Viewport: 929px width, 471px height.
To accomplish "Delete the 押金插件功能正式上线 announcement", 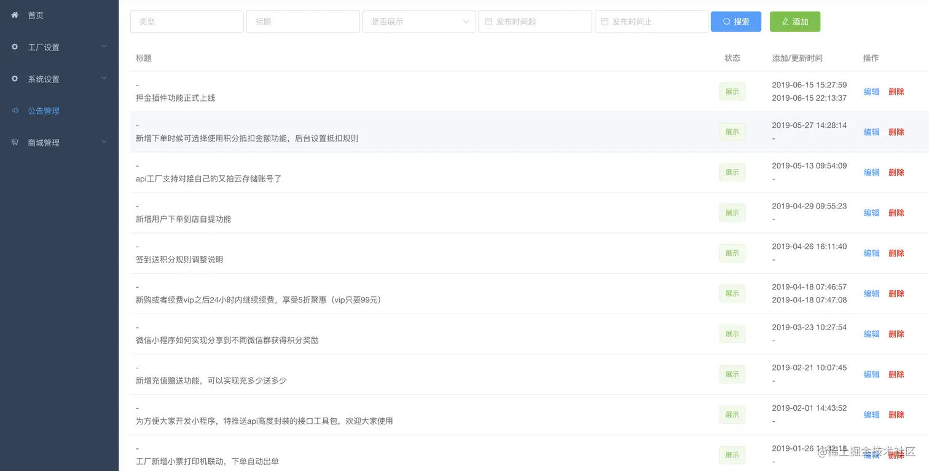I will point(896,92).
